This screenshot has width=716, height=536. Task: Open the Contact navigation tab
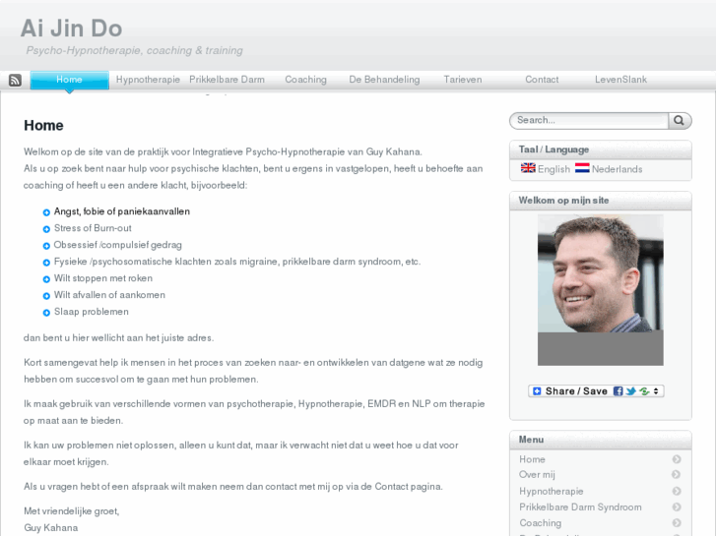(542, 80)
